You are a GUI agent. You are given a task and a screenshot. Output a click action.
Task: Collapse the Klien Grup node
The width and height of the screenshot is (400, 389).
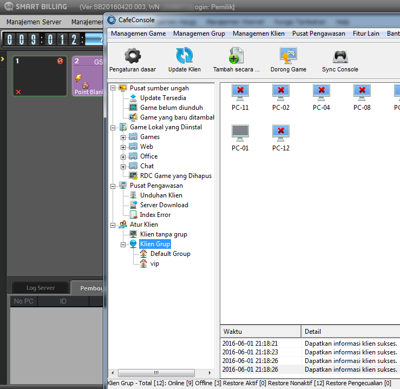123,245
